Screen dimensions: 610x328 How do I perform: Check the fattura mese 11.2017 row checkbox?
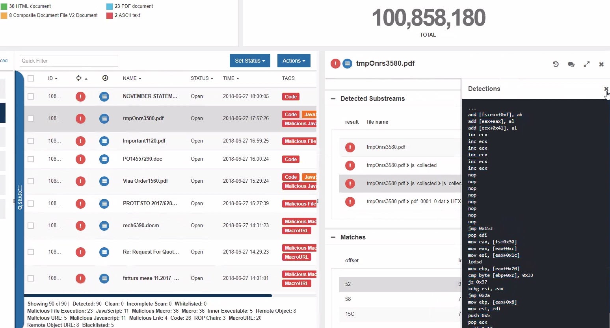pos(31,278)
